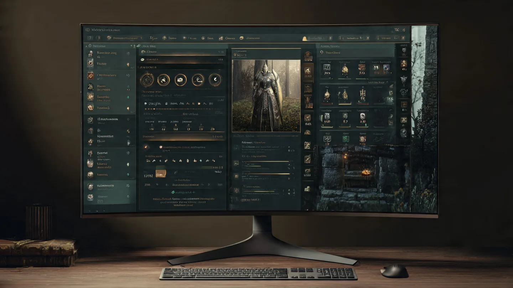Open the first dropdown in the top toolbar

pos(125,38)
